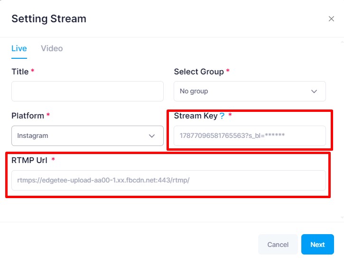344x264 pixels.
Task: Click the RTMP Url text field
Action: click(168, 180)
